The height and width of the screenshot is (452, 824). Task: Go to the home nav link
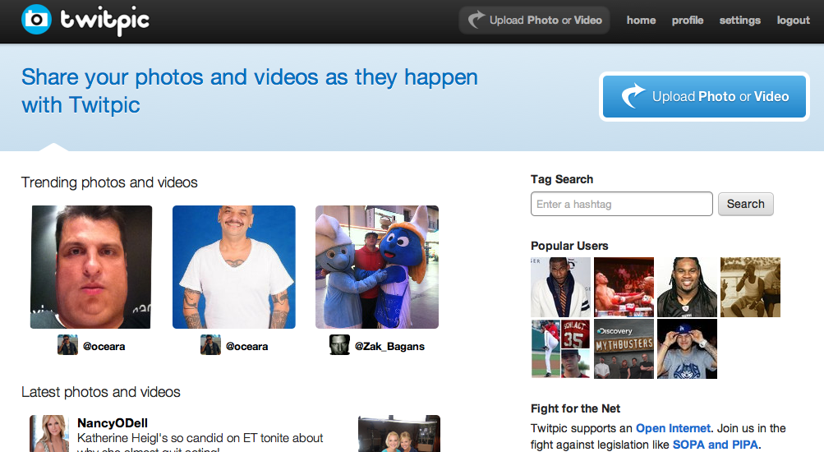[641, 20]
